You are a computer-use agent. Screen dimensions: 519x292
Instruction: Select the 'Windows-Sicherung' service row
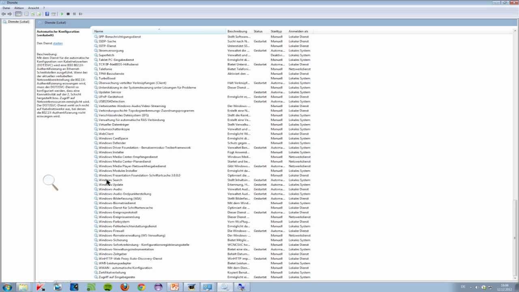pyautogui.click(x=204, y=240)
